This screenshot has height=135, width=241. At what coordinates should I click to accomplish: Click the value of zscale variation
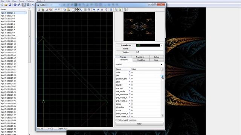click(x=145, y=104)
